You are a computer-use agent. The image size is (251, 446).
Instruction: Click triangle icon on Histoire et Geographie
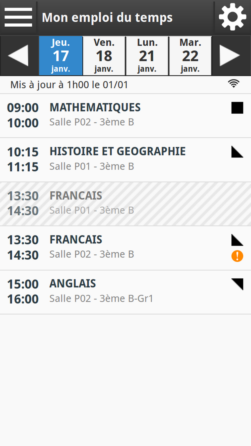237,152
